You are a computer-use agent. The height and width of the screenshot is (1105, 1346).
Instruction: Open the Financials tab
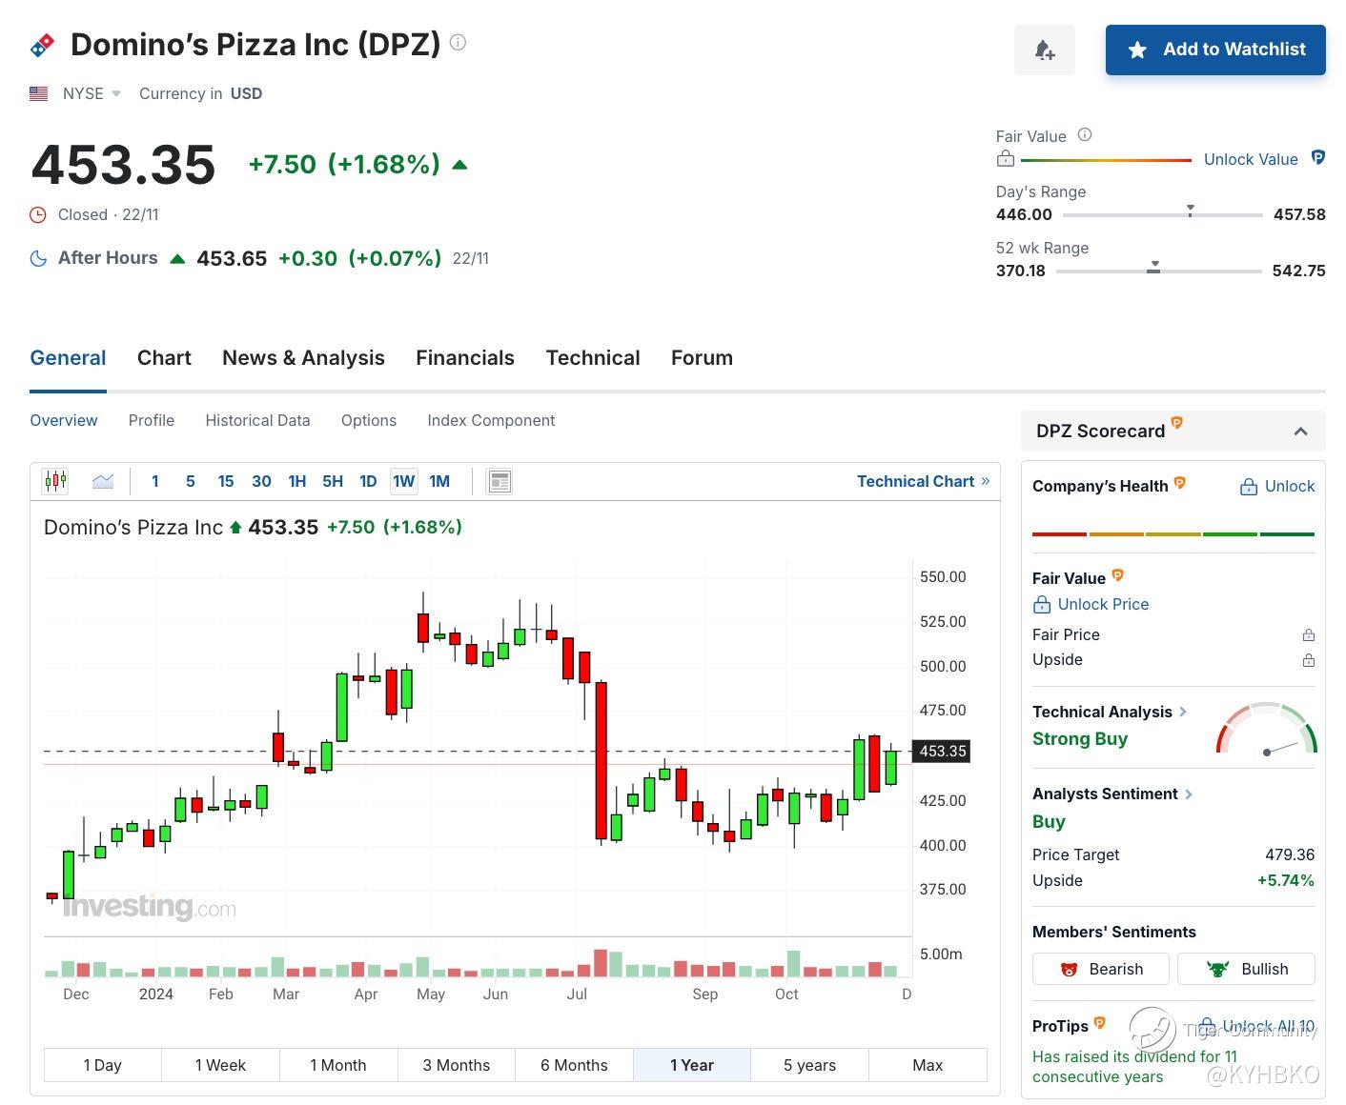pyautogui.click(x=464, y=358)
